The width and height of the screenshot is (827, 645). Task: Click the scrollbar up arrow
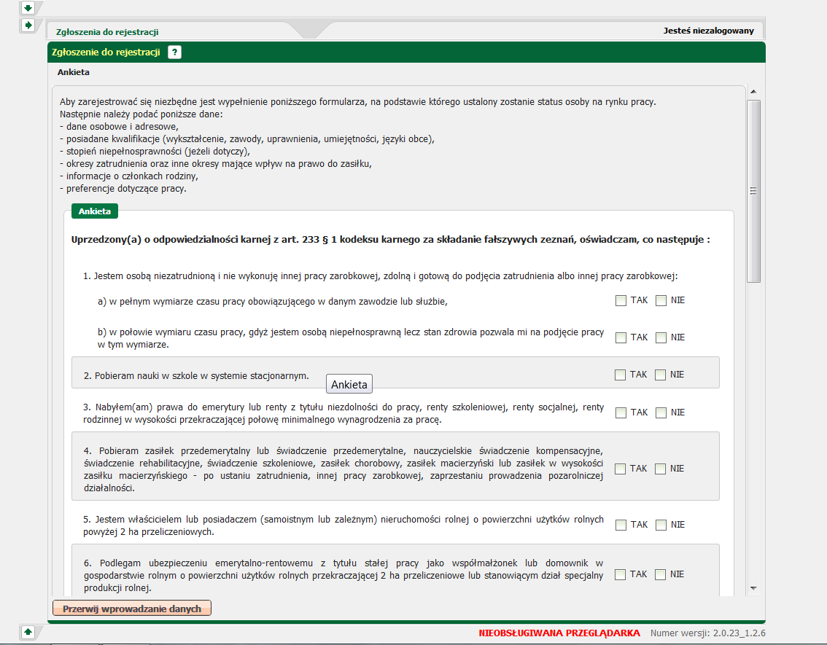coord(753,92)
